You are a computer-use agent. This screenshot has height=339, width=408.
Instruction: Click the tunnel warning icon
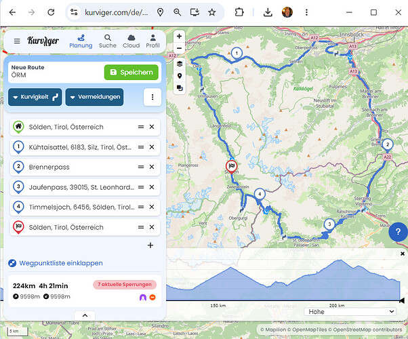point(143,297)
